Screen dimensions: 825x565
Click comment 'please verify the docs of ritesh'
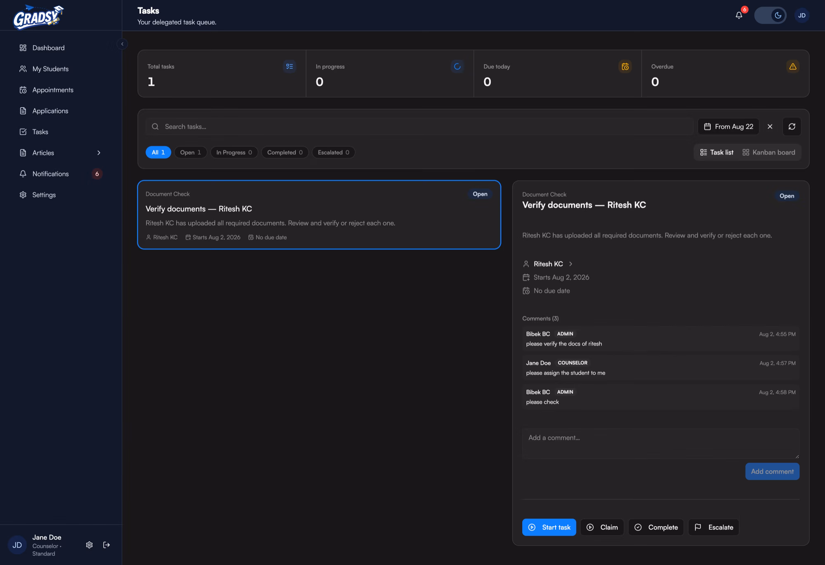pyautogui.click(x=564, y=344)
